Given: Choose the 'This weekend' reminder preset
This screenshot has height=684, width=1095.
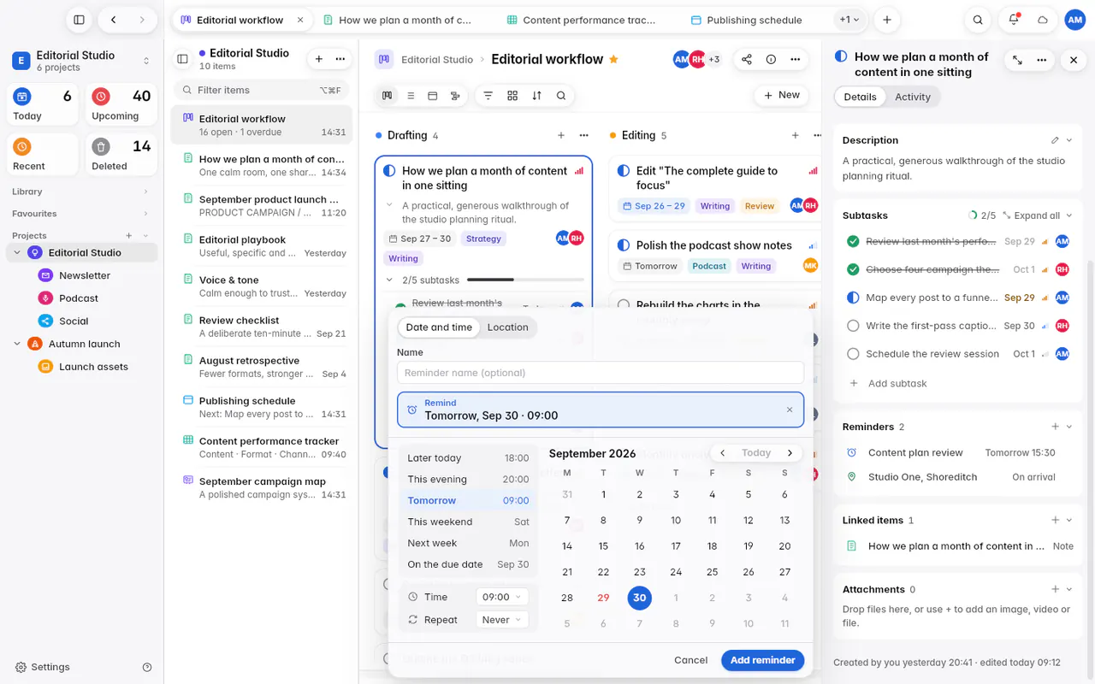Looking at the screenshot, I should 469,522.
